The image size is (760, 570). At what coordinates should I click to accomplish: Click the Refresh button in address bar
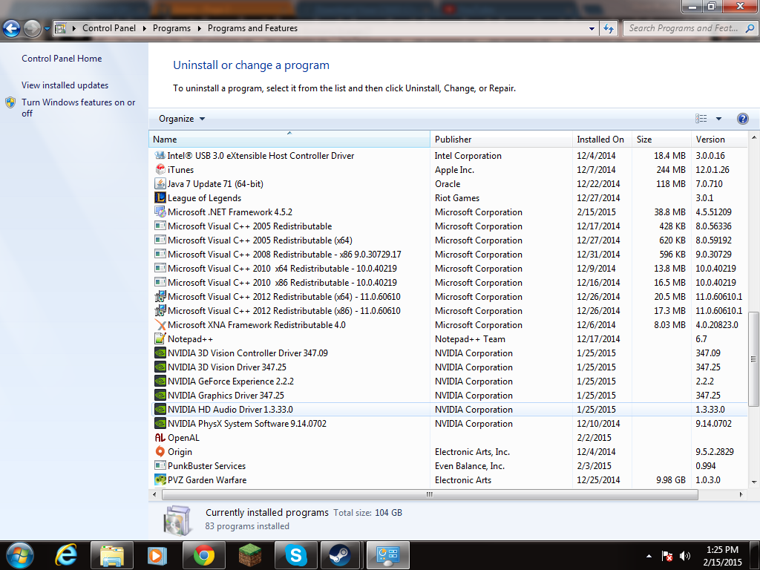pos(609,29)
